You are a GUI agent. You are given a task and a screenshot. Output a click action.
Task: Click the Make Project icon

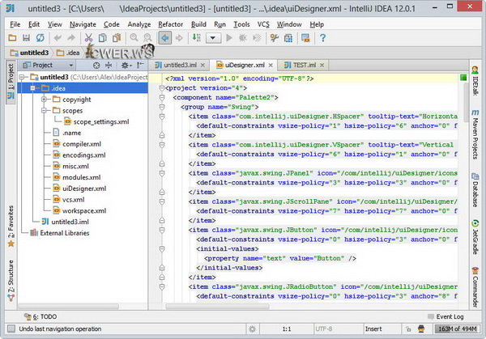196,38
